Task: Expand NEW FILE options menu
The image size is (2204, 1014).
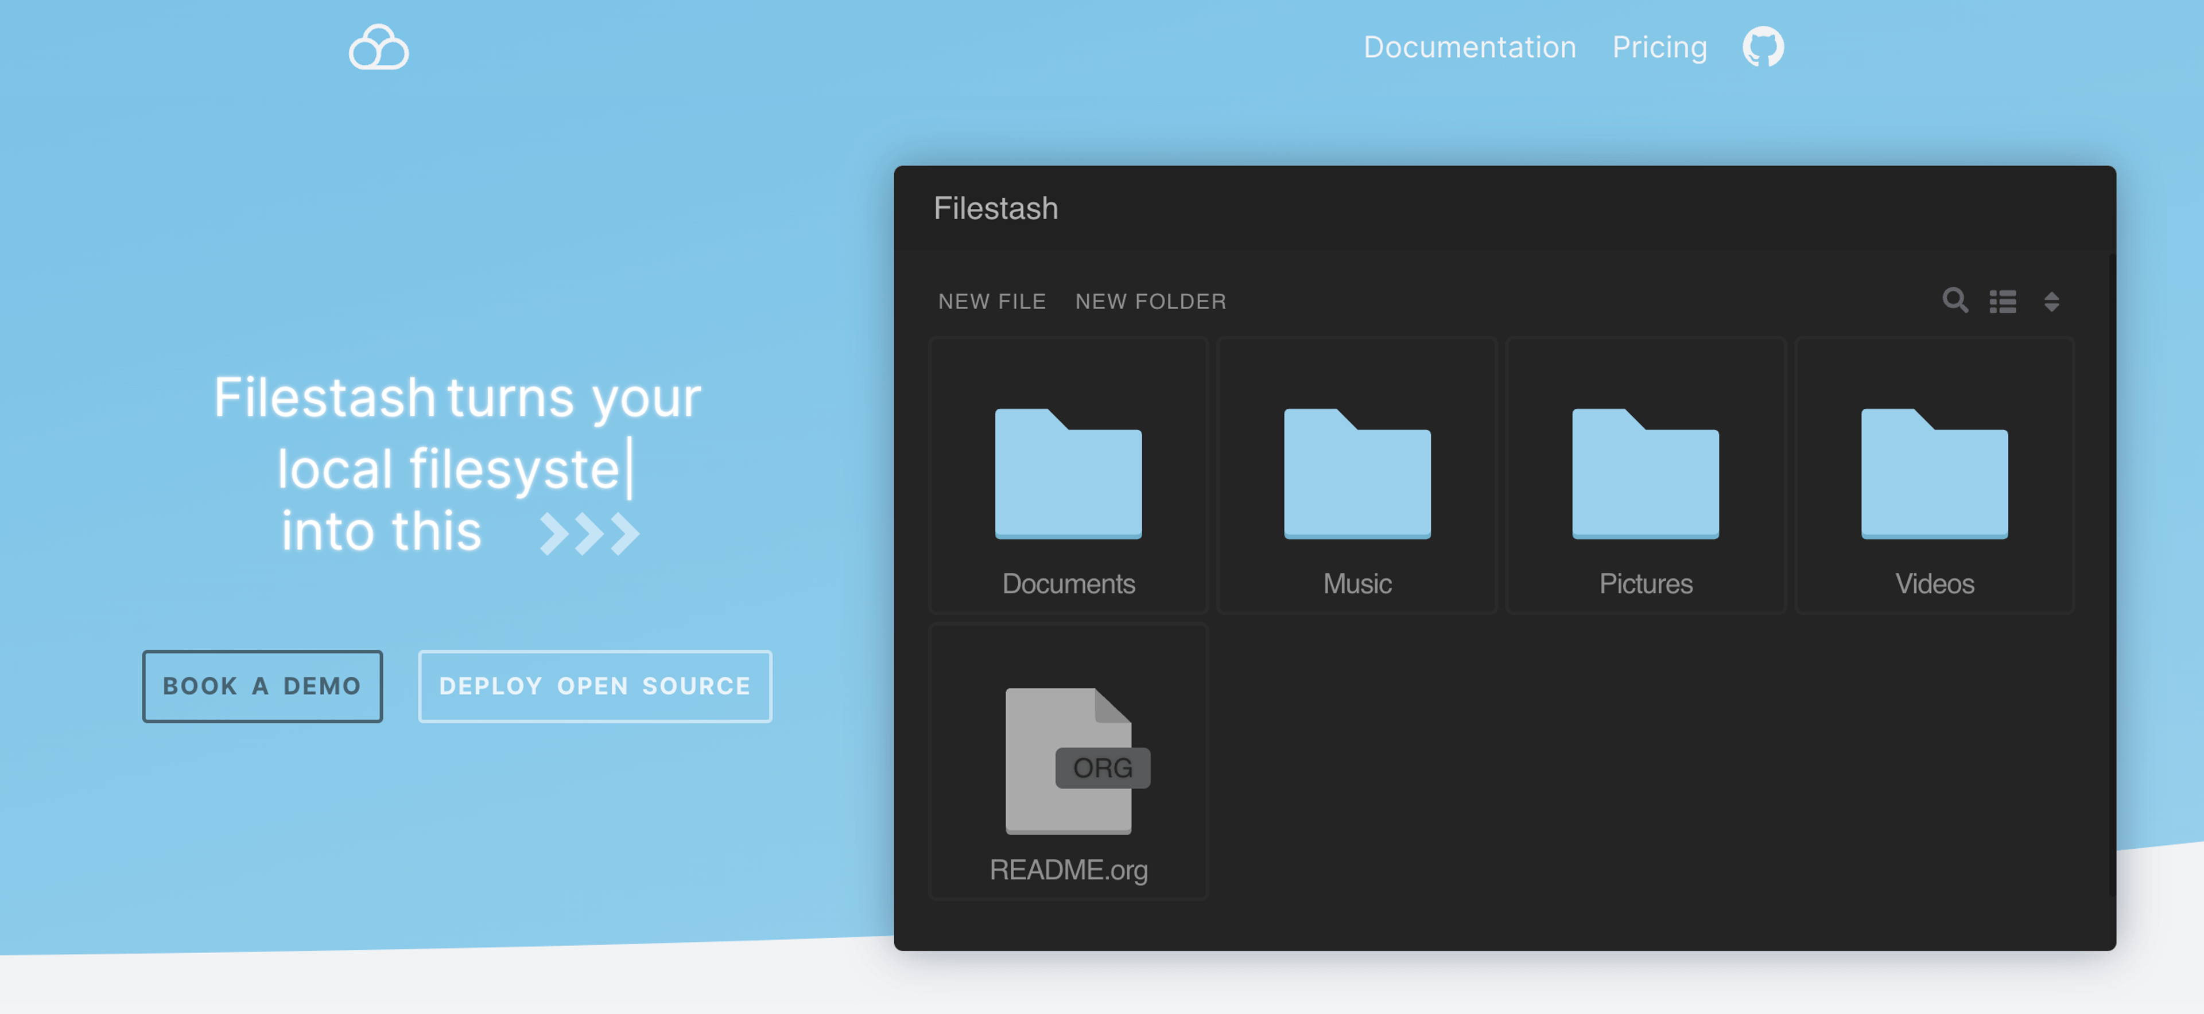Action: [x=992, y=301]
